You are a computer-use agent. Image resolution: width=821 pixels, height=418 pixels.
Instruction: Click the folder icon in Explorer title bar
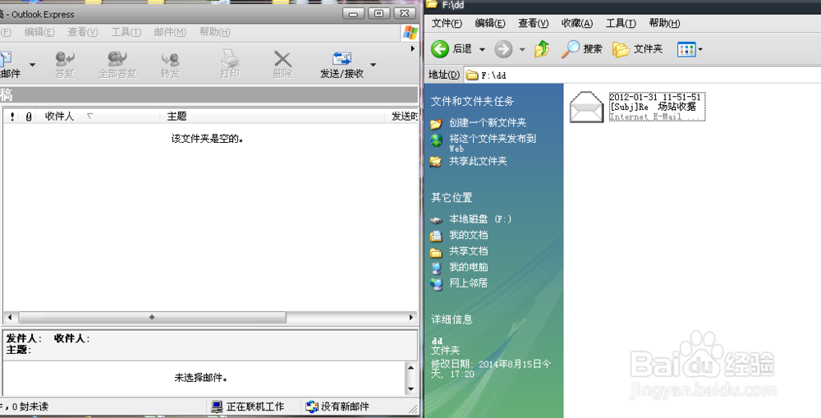pyautogui.click(x=432, y=5)
